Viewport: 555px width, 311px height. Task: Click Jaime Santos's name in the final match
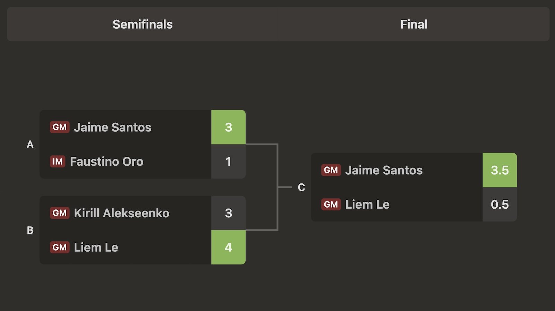pyautogui.click(x=384, y=170)
